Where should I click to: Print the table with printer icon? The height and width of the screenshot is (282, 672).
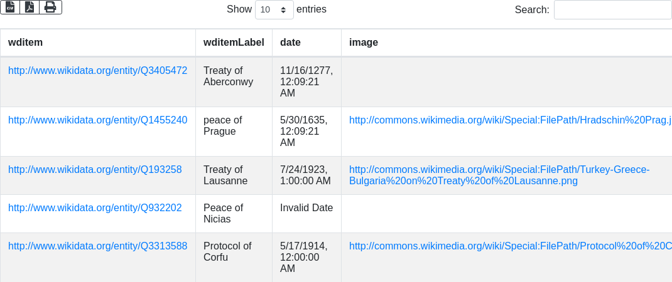pyautogui.click(x=50, y=7)
